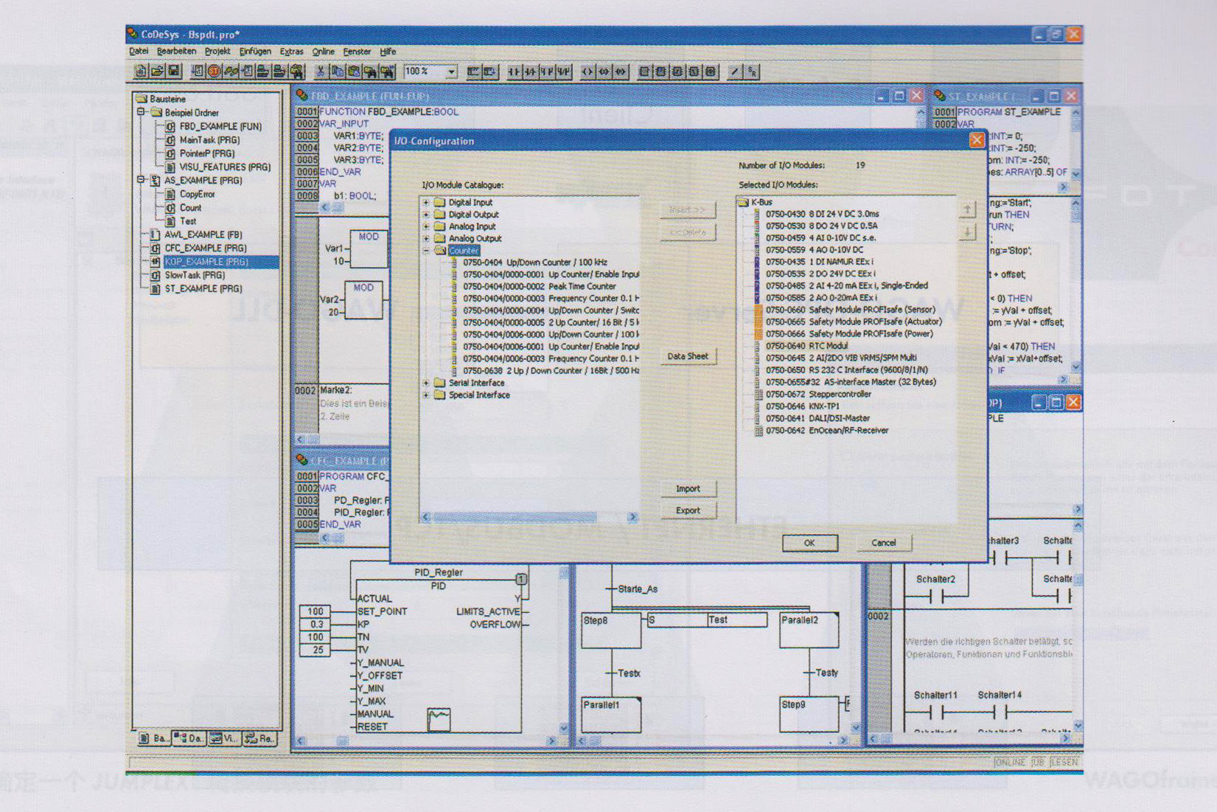Click the Open file toolbar icon

tap(157, 72)
